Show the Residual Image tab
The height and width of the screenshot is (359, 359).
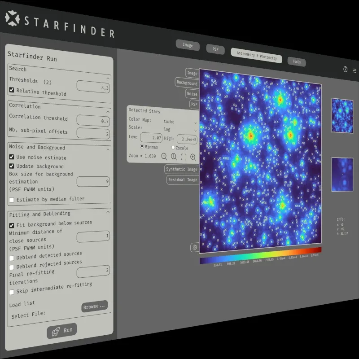(x=183, y=180)
